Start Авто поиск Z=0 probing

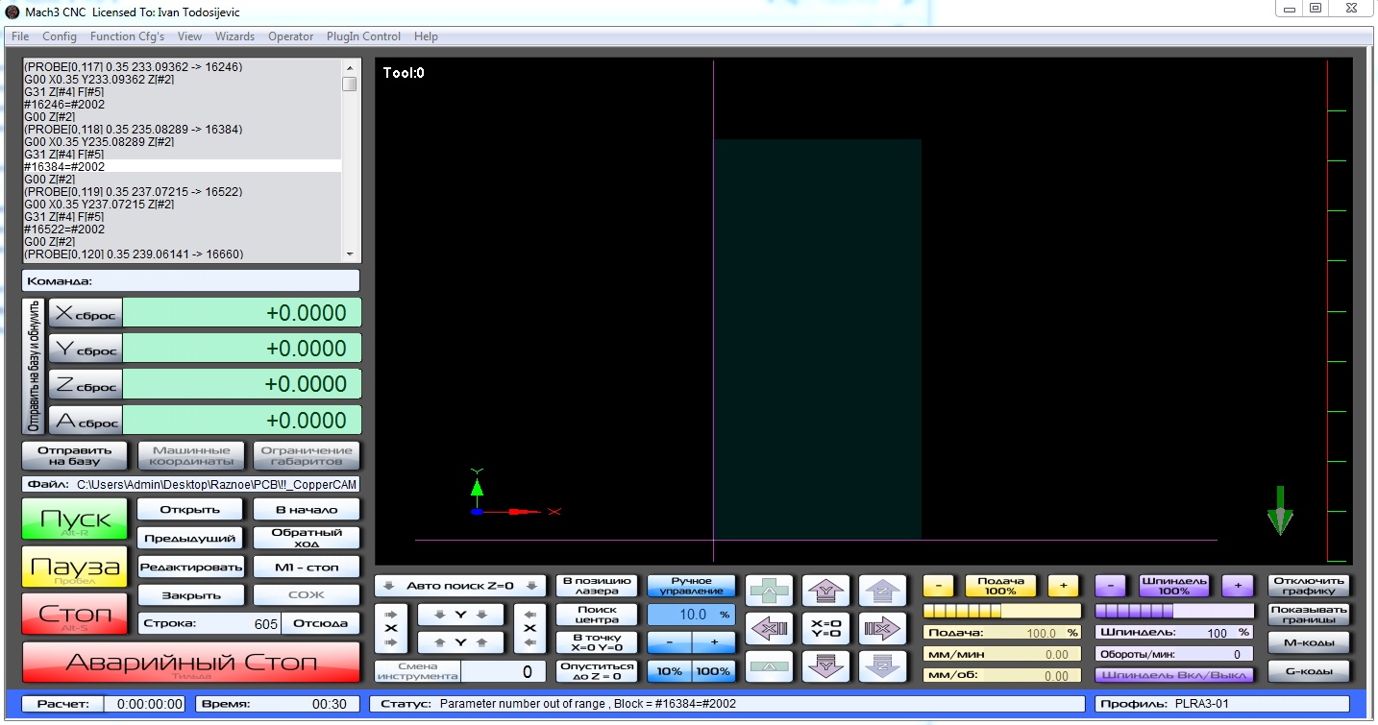[x=460, y=586]
